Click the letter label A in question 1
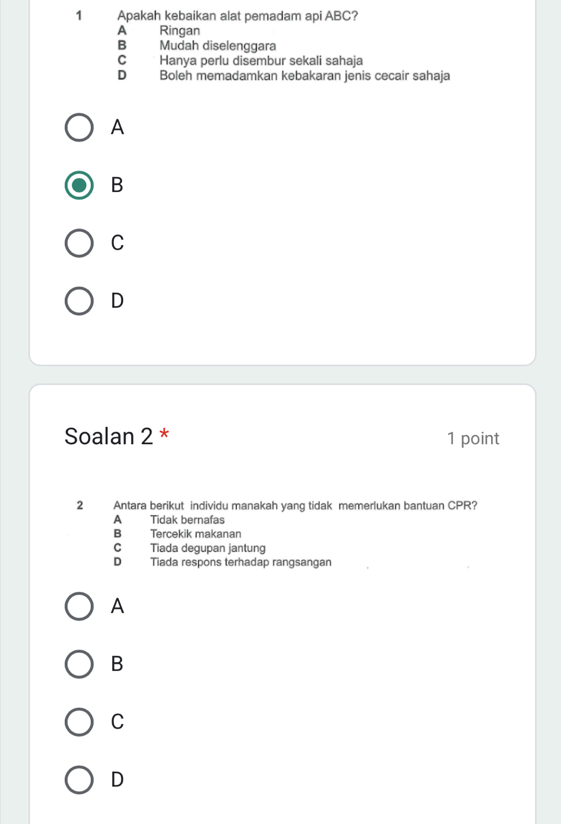Viewport: 561px width, 824px height. [x=117, y=127]
